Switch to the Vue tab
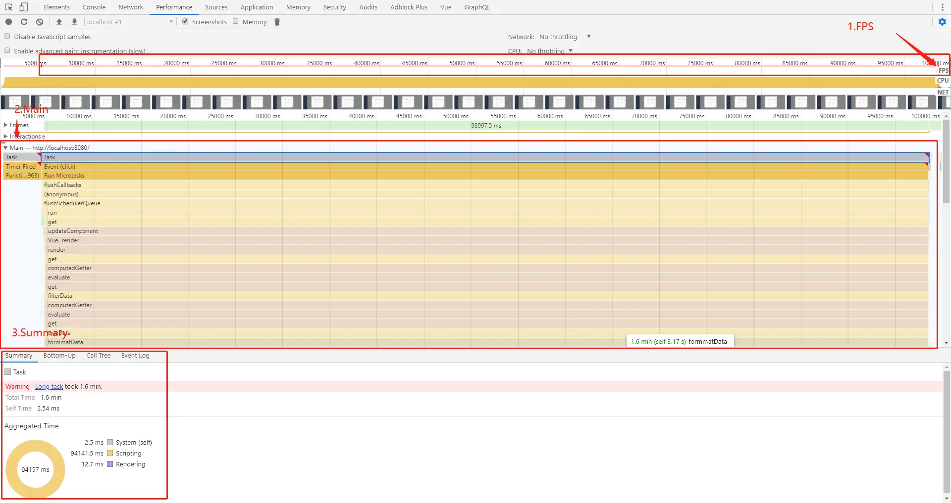 point(446,7)
